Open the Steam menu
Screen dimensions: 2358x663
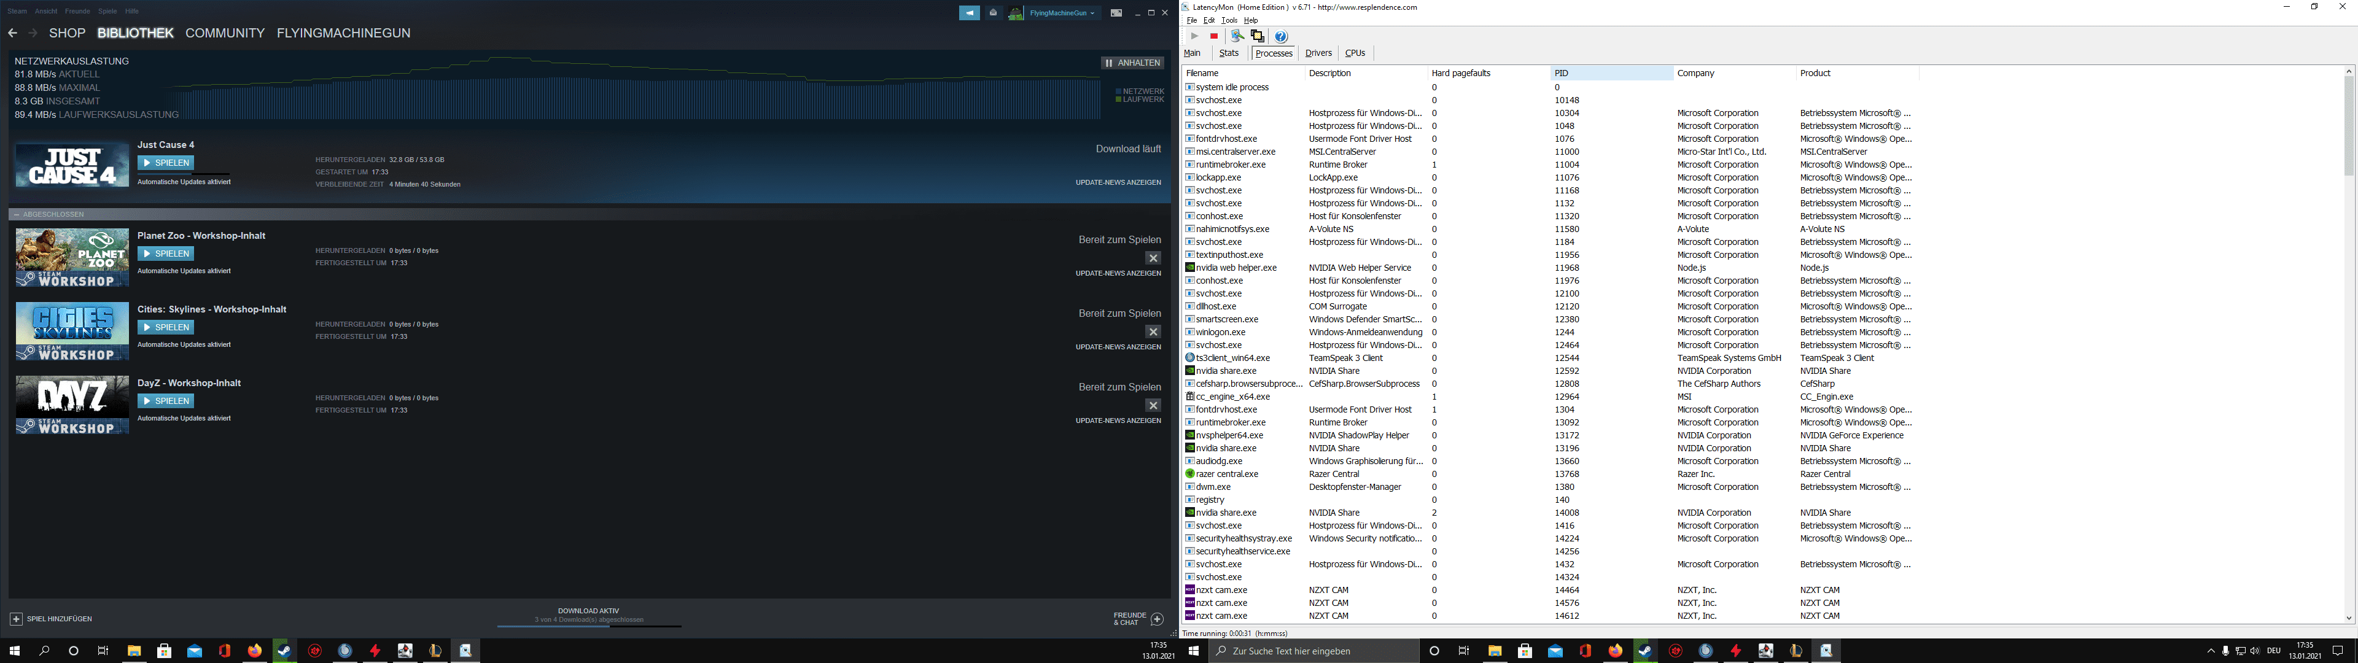click(17, 12)
